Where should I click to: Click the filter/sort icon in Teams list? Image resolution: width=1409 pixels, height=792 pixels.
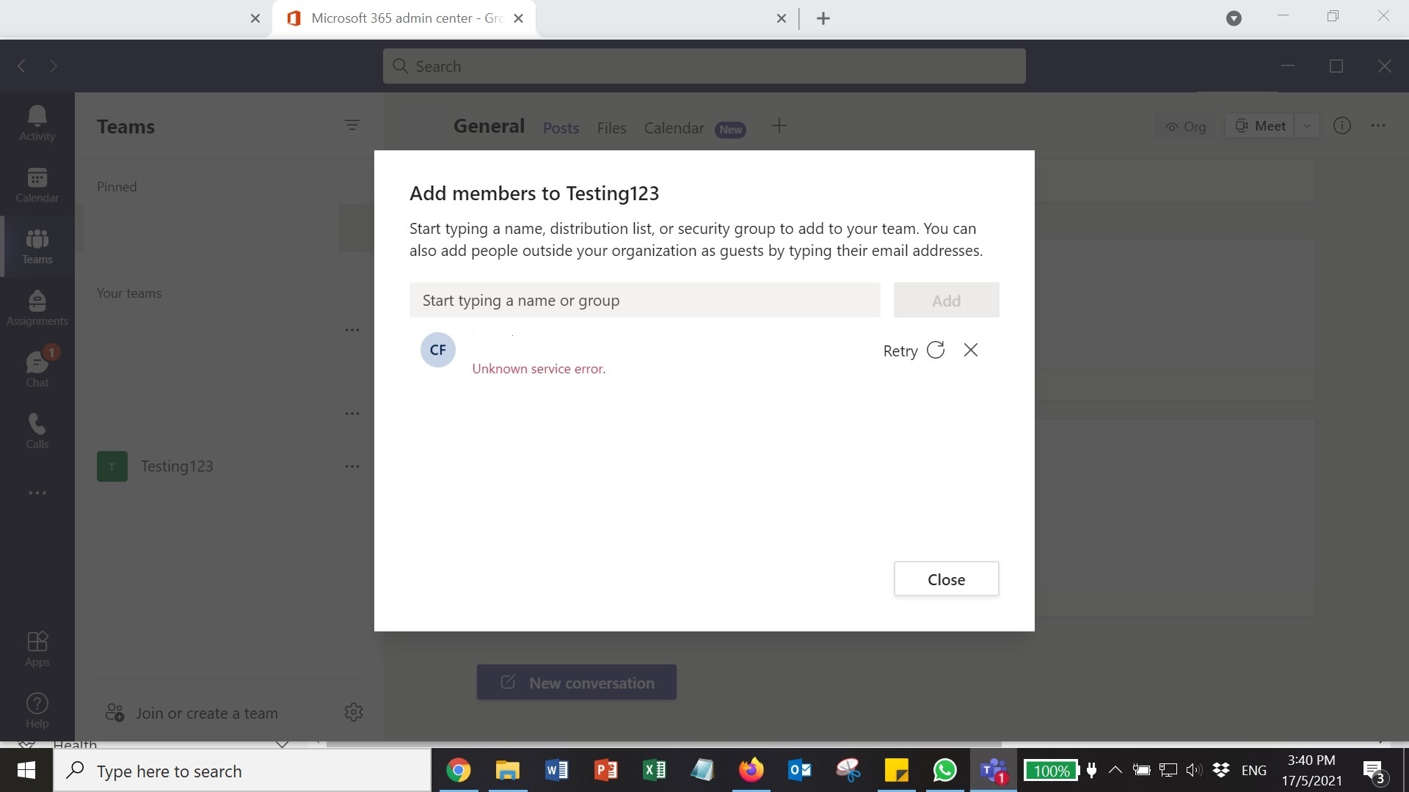[352, 125]
